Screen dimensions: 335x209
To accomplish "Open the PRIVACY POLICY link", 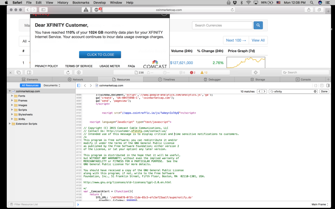I will coord(46,66).
